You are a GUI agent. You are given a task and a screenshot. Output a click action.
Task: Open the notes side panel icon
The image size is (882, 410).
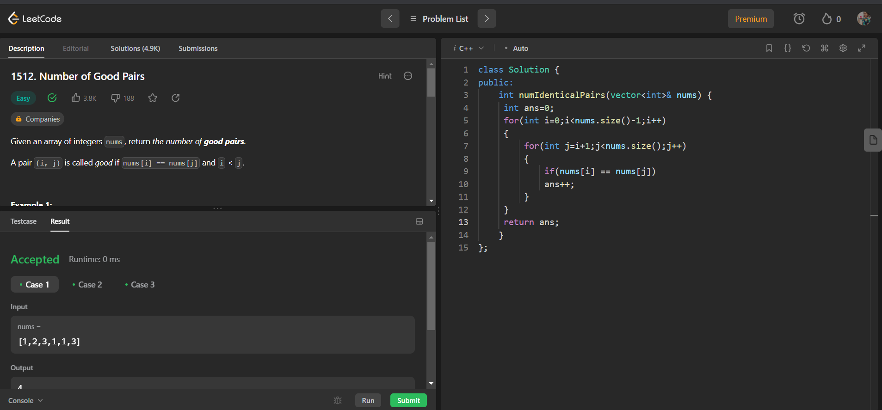873,140
